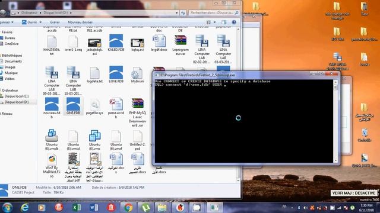Toggle the Explorer preview pane button
Viewport: 380px width, 213px height.
pos(224,22)
